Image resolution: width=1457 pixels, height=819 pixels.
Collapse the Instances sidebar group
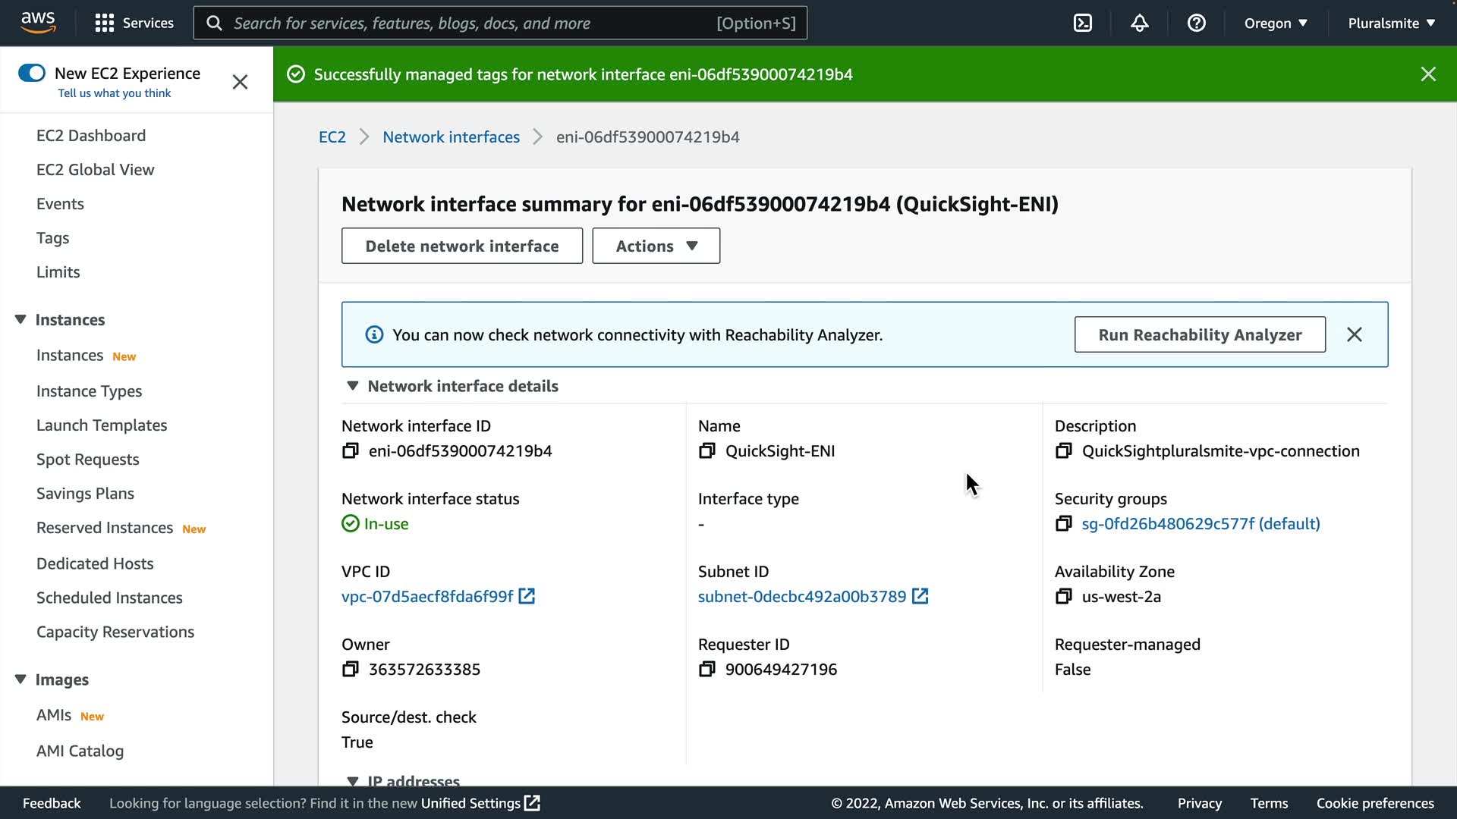pyautogui.click(x=20, y=320)
